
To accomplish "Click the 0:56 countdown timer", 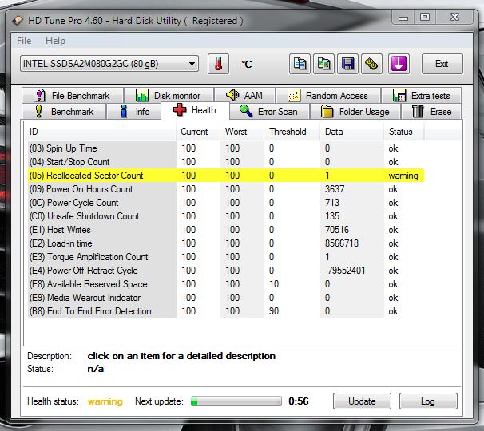I will coord(299,401).
